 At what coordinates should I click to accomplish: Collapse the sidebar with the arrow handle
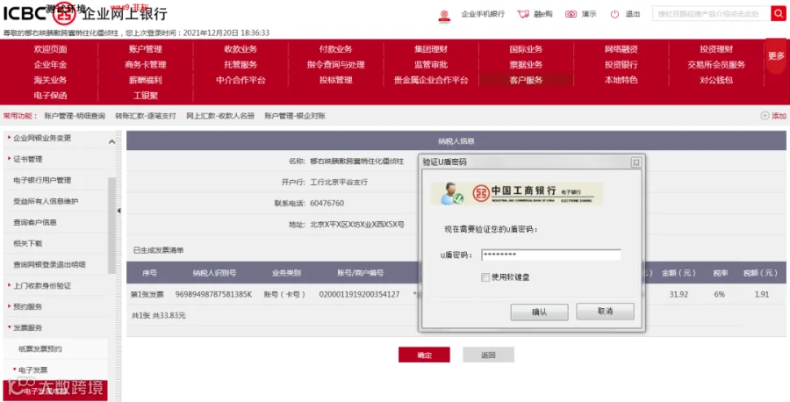click(x=118, y=211)
